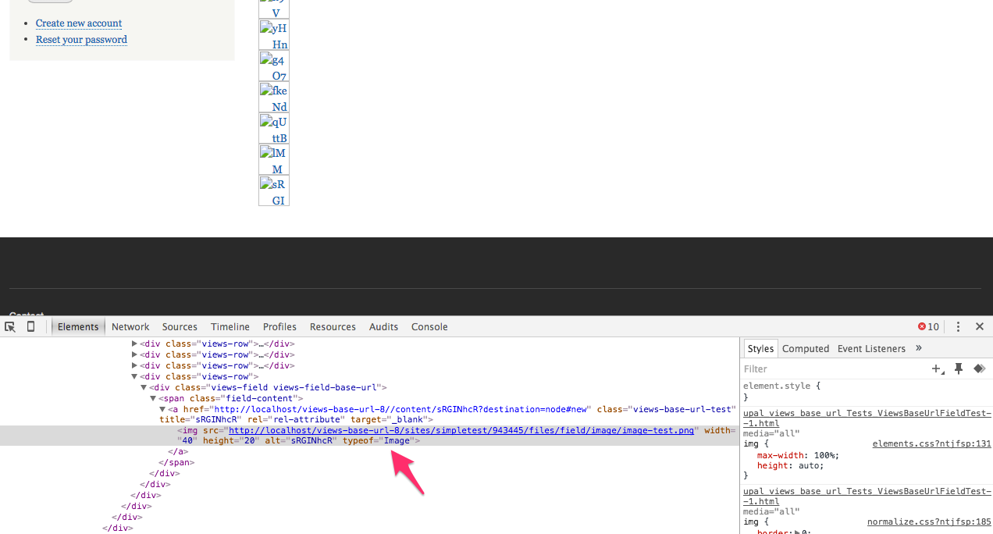Viewport: 993px width, 534px height.
Task: Select the inspect element icon
Action: (9, 326)
